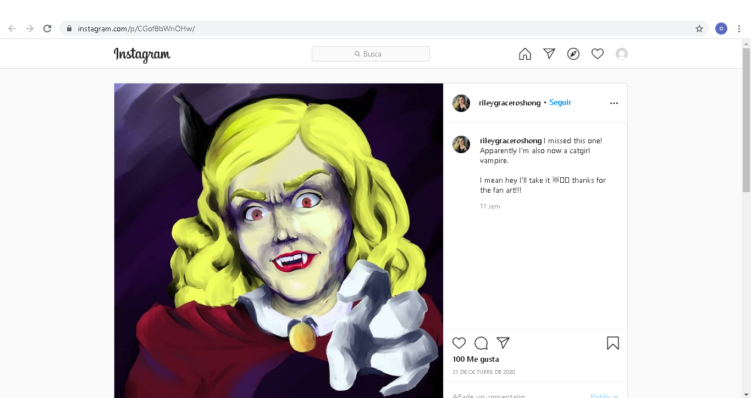Open the Explore compass icon
Screen dimensions: 751x398
click(573, 54)
